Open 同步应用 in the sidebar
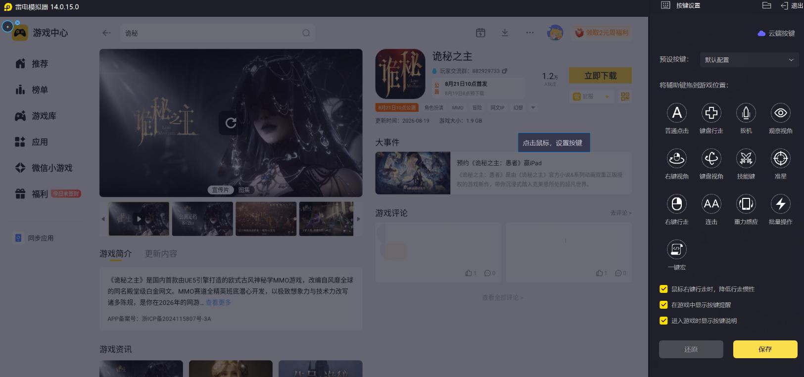This screenshot has height=377, width=804. 34,238
